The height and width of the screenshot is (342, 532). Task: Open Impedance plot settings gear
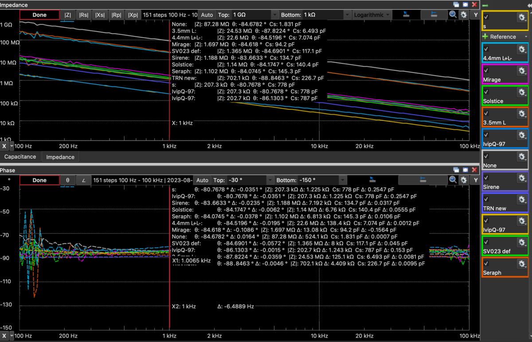click(464, 15)
